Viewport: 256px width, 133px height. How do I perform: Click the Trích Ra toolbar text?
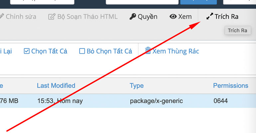[x=226, y=17]
